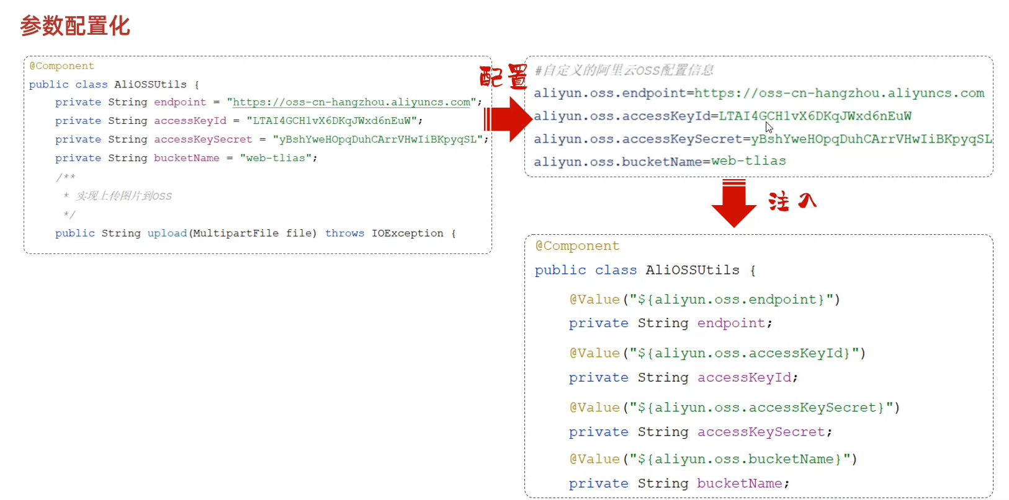Click the red downward-pointing arrow
Viewport: 1009px width, 500px height.
click(733, 204)
